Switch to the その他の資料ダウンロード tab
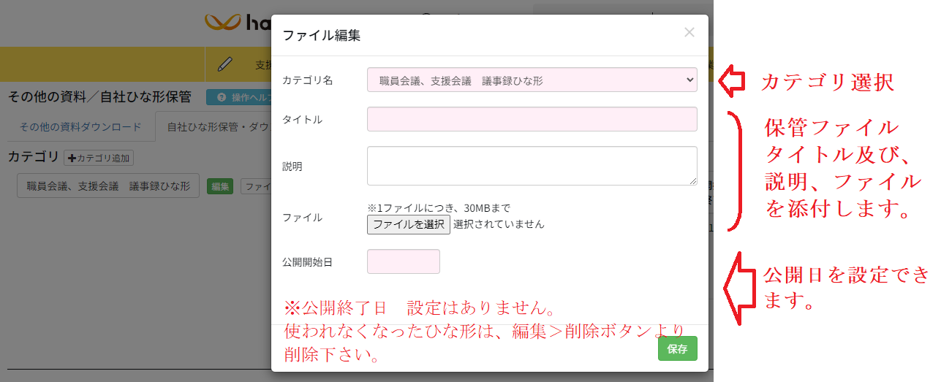 [x=80, y=127]
